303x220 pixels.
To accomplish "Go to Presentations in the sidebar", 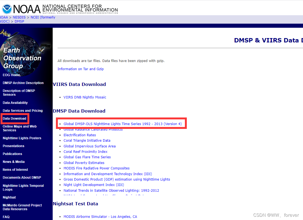I will tap(13, 146).
